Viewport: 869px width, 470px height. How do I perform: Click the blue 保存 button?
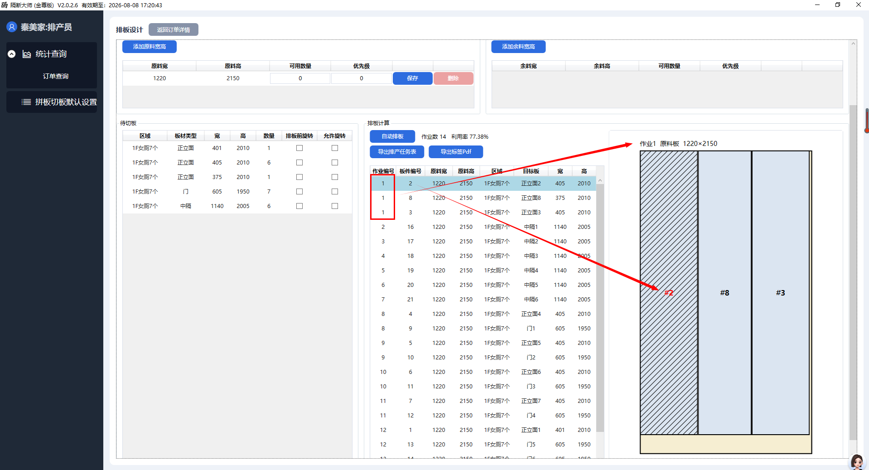point(412,78)
